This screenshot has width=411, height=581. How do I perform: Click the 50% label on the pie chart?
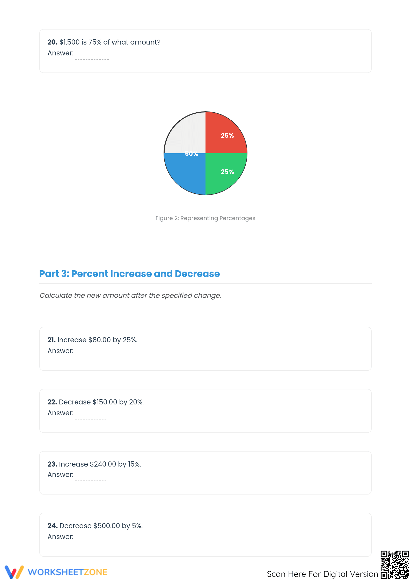(192, 154)
